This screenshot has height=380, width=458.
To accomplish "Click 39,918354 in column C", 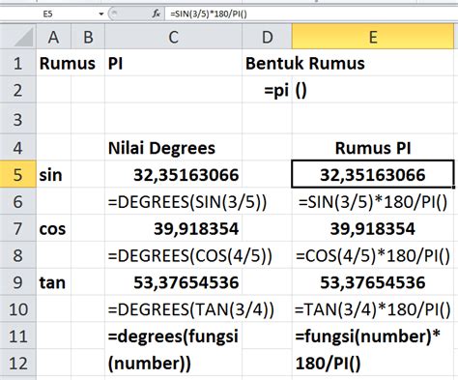I will pos(173,228).
